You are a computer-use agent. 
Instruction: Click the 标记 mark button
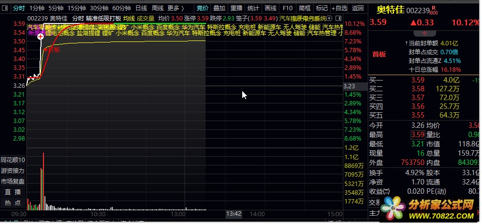[x=321, y=8]
